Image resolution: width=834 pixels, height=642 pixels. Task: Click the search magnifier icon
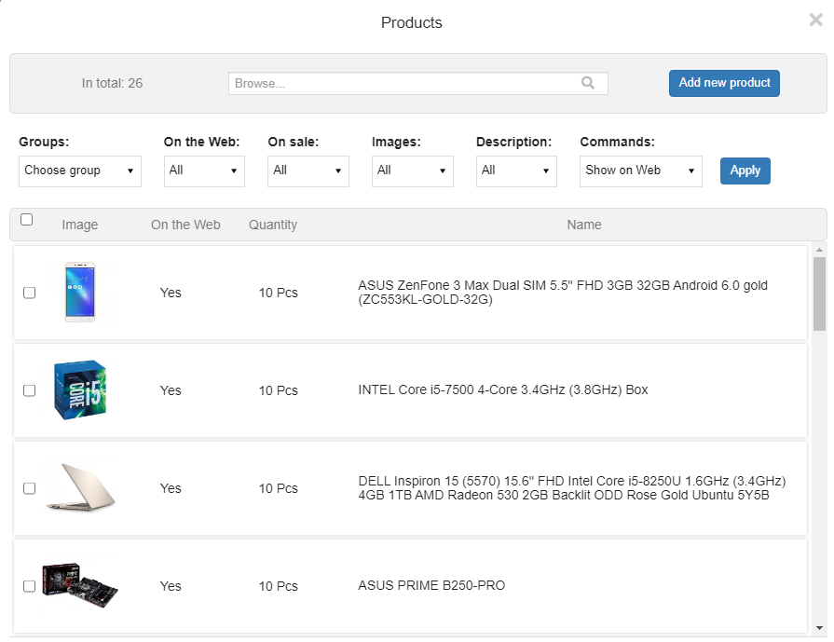tap(587, 83)
